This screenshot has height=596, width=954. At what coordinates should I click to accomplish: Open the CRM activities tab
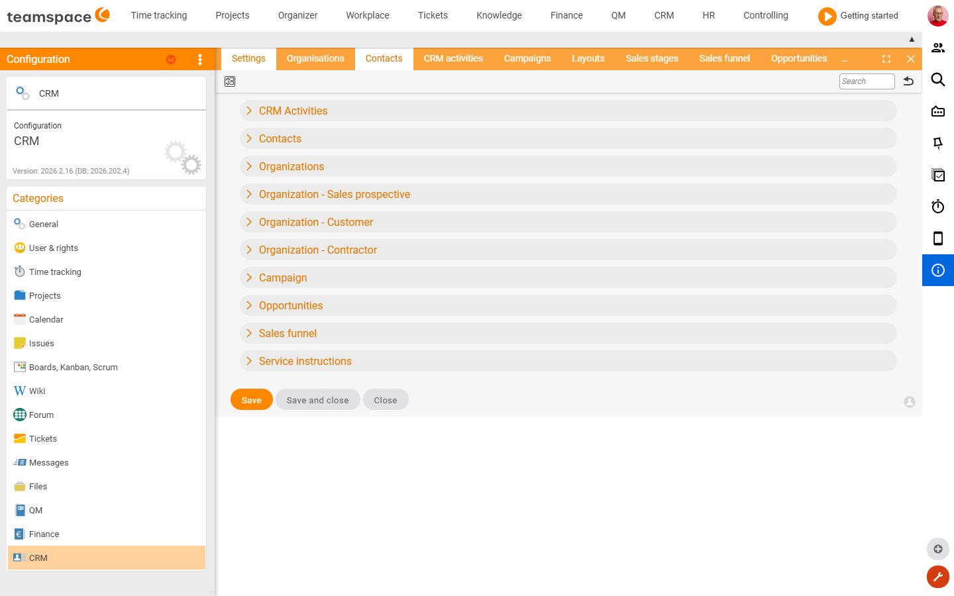coord(453,59)
